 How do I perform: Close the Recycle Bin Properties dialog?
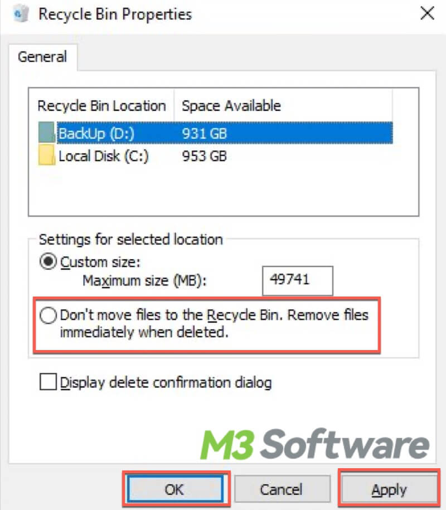pos(427,14)
